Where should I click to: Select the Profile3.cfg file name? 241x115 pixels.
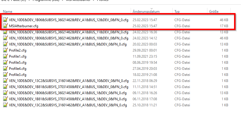coord(18,75)
